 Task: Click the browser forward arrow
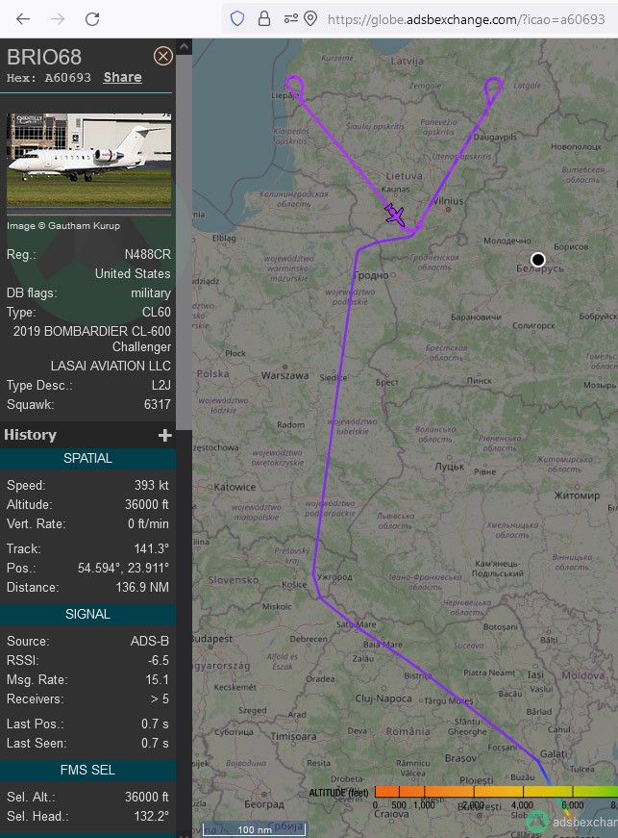point(58,19)
